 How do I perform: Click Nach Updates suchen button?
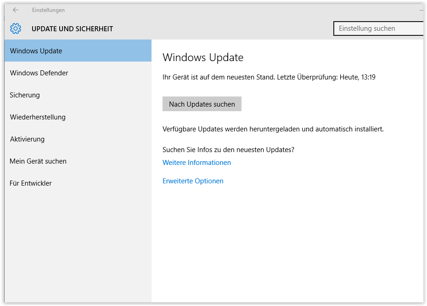[x=202, y=104]
